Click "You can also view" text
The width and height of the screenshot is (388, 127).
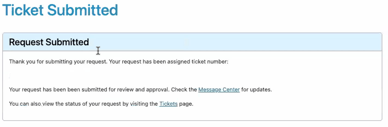coord(30,104)
